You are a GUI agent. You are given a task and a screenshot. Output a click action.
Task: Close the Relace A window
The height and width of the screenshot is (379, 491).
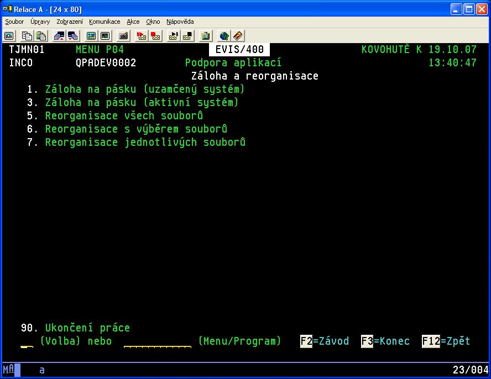coord(482,9)
